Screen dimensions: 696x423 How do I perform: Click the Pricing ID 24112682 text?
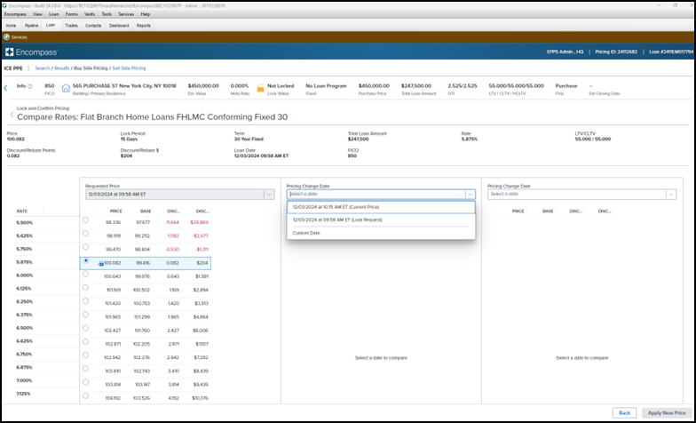616,52
